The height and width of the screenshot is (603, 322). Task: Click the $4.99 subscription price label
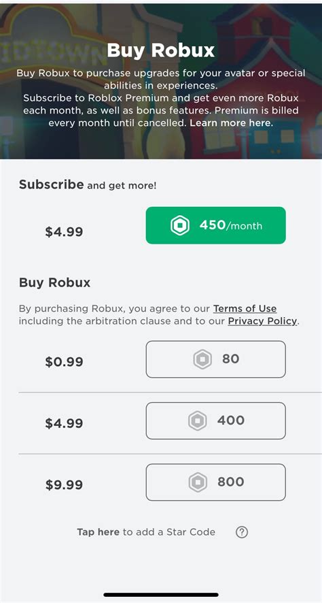point(64,232)
